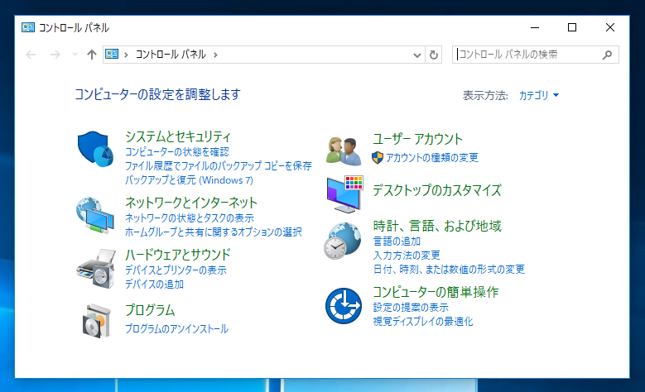Click the Control Panel icon in address bar
The image size is (645, 392).
pyautogui.click(x=112, y=55)
